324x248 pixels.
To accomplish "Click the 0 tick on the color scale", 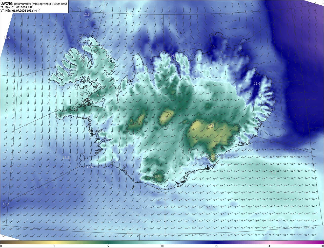I will pyautogui.click(x=1, y=246).
